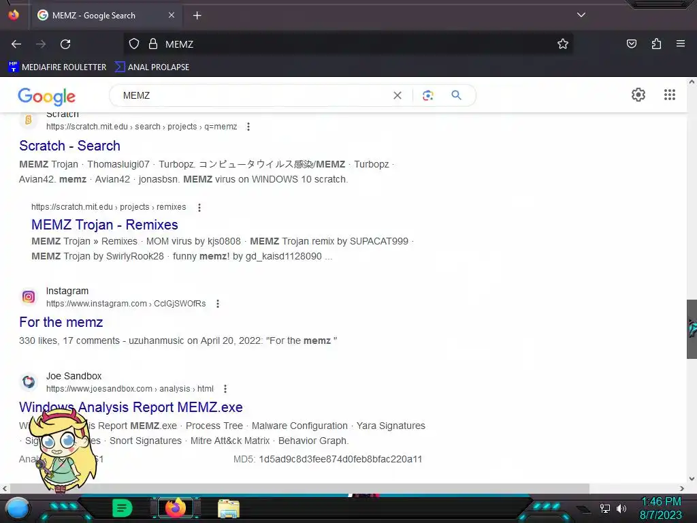Open the green notes app on taskbar
Image resolution: width=697 pixels, height=523 pixels.
(123, 508)
